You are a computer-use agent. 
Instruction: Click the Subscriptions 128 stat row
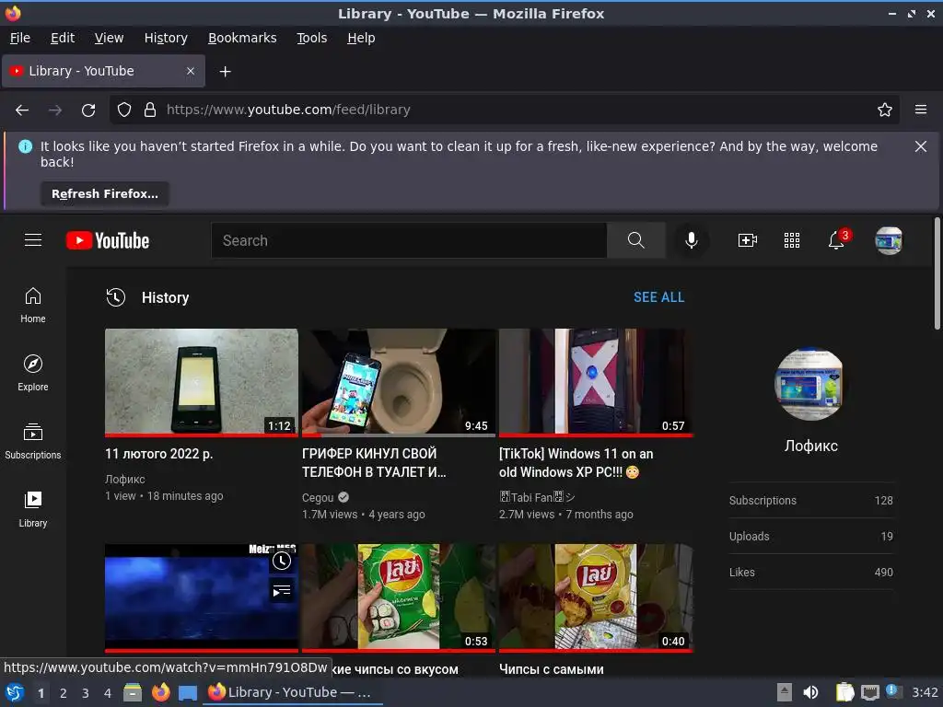click(810, 500)
